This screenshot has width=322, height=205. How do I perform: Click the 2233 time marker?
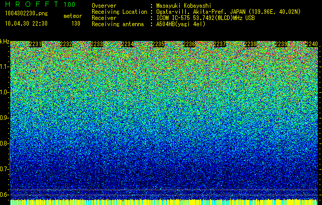point(97,44)
